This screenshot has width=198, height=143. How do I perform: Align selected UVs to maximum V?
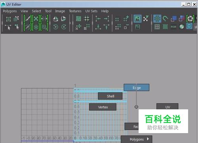[107, 27]
